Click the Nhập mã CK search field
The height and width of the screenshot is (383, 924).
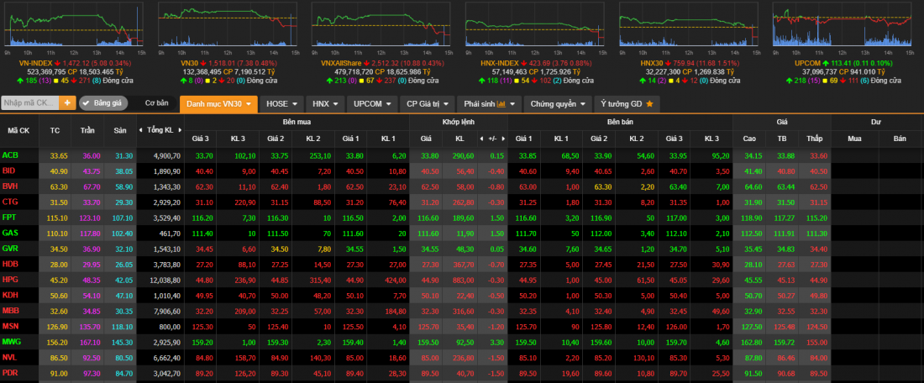(x=30, y=103)
